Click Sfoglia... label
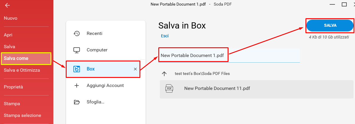The height and width of the screenshot is (124, 355). coord(96,102)
